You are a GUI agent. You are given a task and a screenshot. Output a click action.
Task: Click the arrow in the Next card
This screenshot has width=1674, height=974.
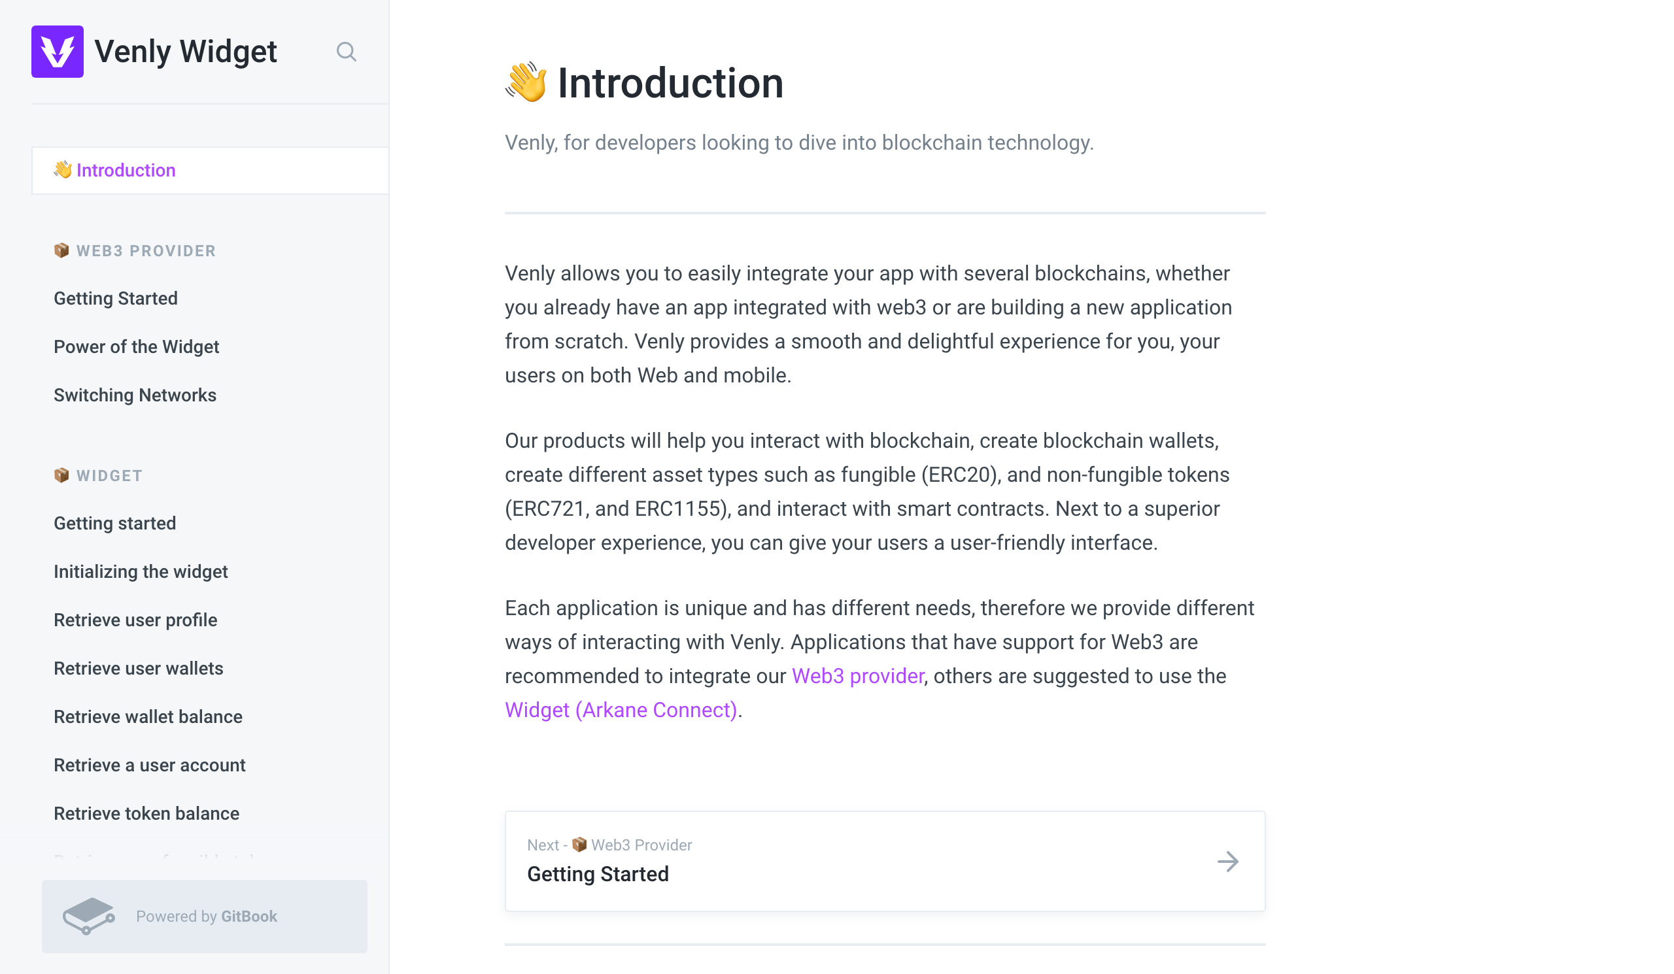click(x=1227, y=861)
